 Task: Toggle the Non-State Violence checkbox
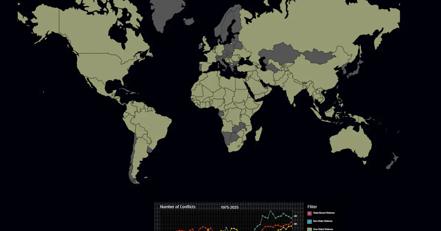pos(309,221)
